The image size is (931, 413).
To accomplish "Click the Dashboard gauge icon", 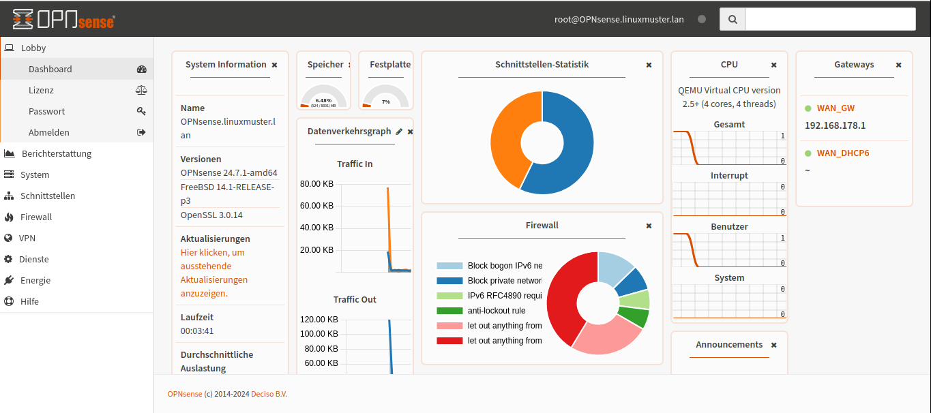I will [142, 69].
